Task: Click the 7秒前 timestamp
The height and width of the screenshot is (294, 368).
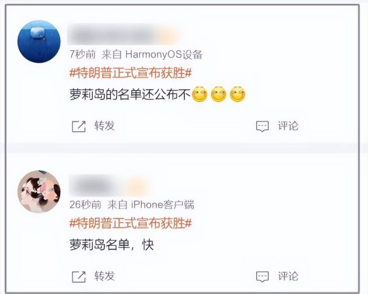Action: coord(83,55)
